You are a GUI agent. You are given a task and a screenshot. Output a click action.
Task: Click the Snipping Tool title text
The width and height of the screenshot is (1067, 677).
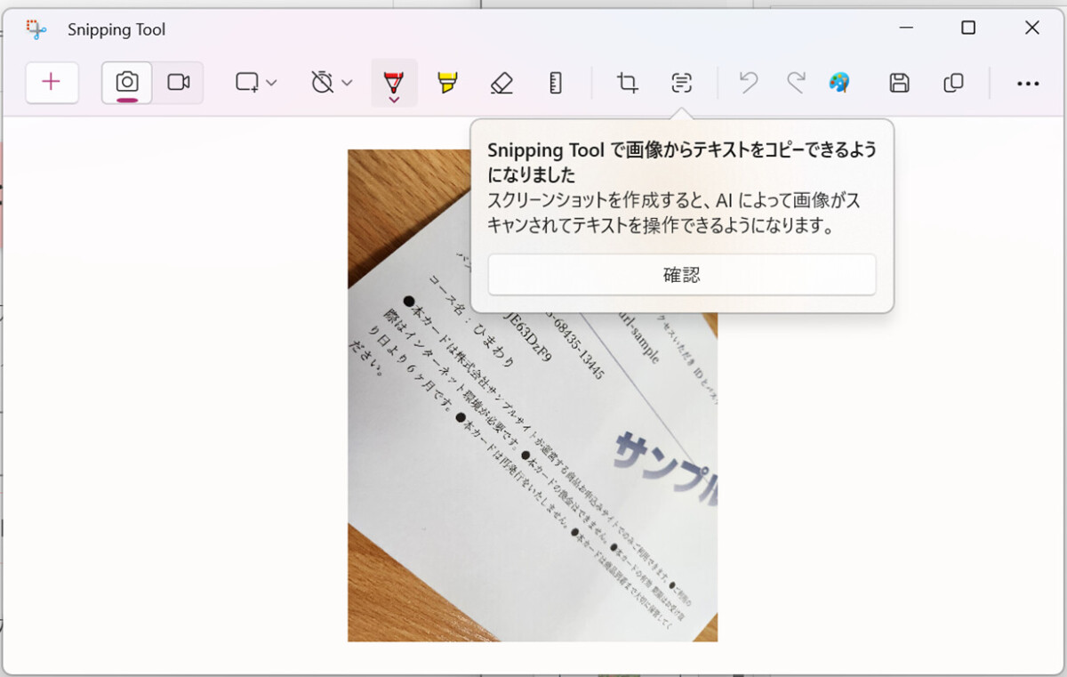(116, 29)
